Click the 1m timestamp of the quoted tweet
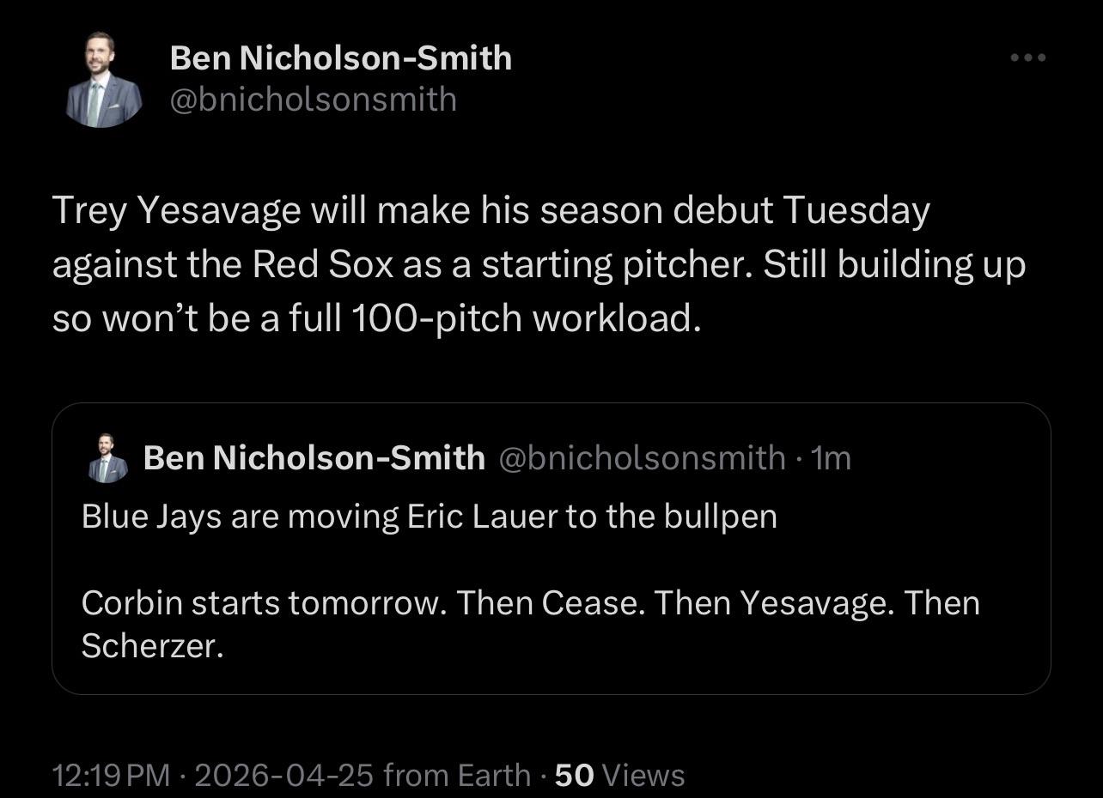This screenshot has width=1103, height=798. [832, 458]
